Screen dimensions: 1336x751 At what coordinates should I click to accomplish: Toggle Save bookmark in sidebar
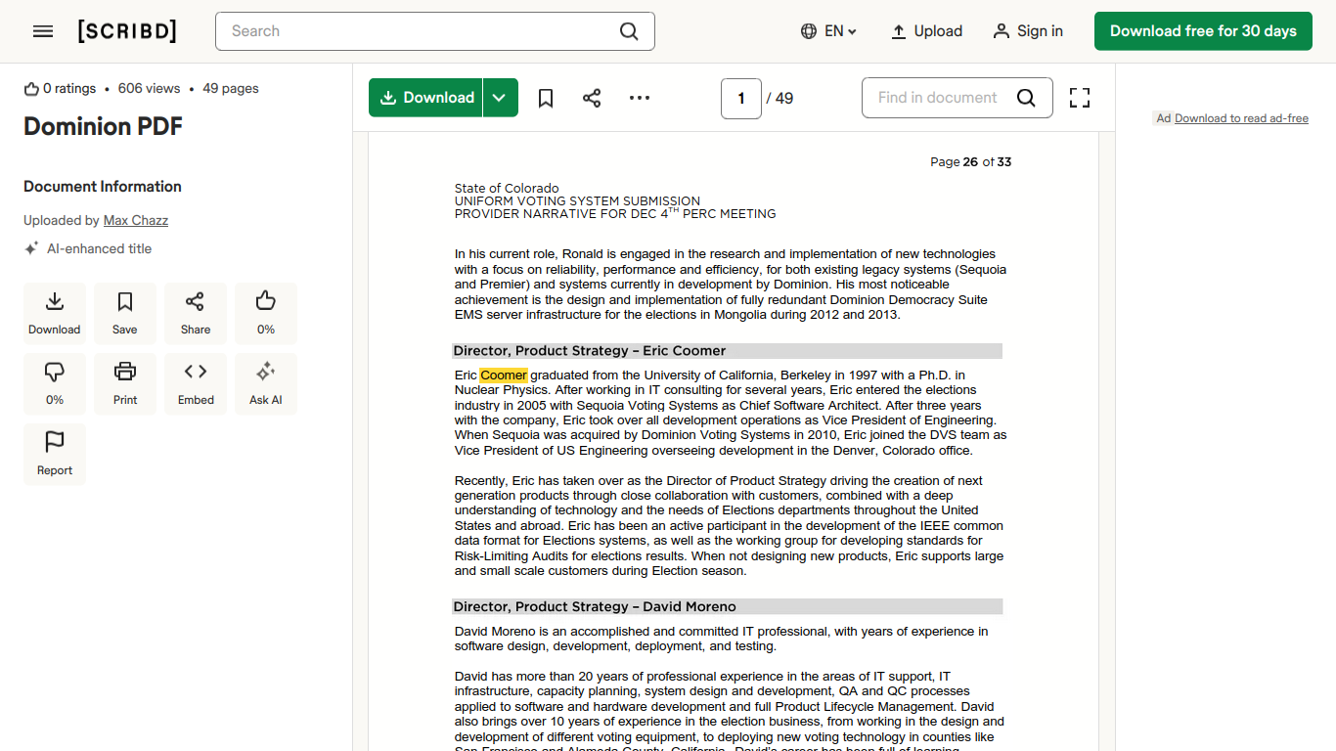click(x=125, y=313)
